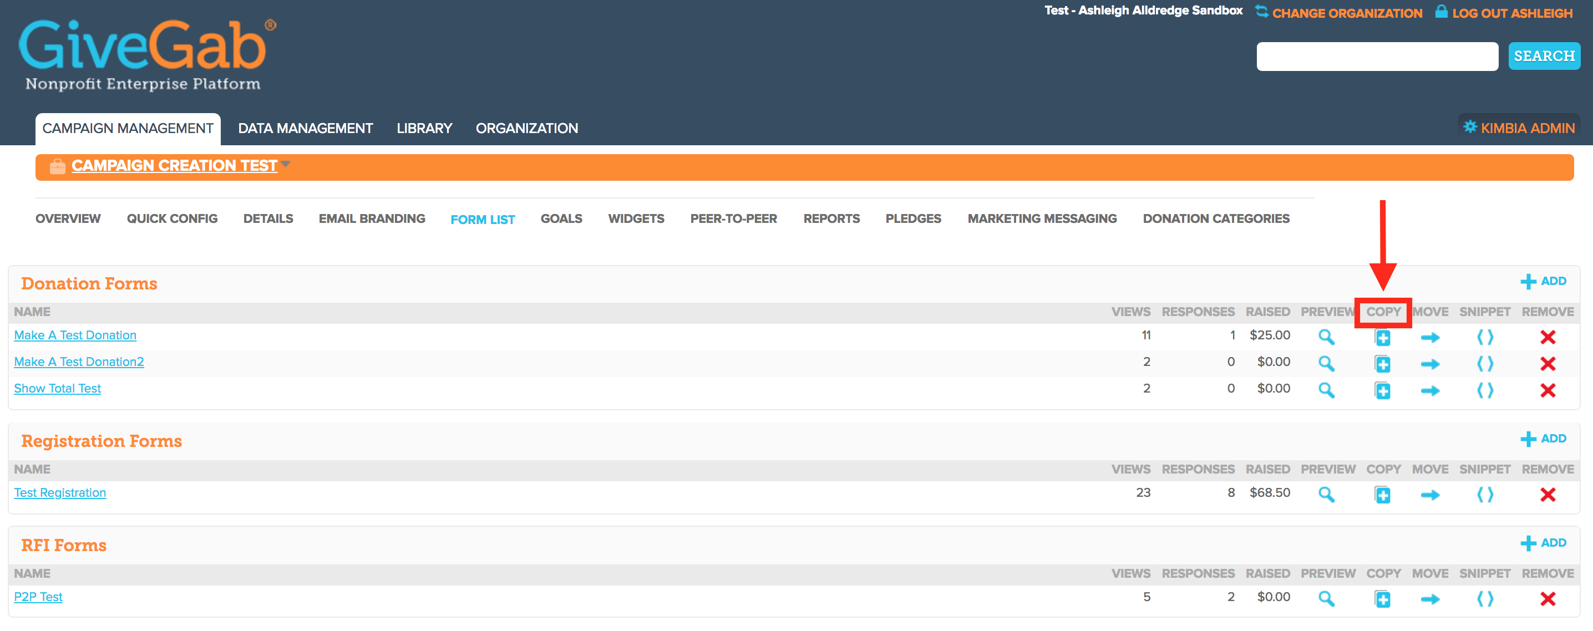Open the Campaign Creation Test link
This screenshot has width=1593, height=631.
(174, 166)
